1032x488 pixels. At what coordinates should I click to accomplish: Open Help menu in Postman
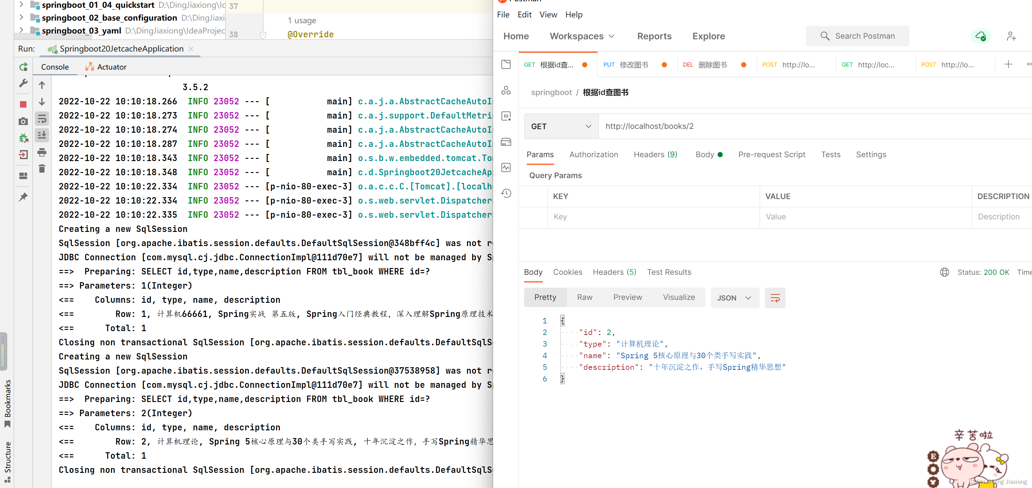pos(574,15)
